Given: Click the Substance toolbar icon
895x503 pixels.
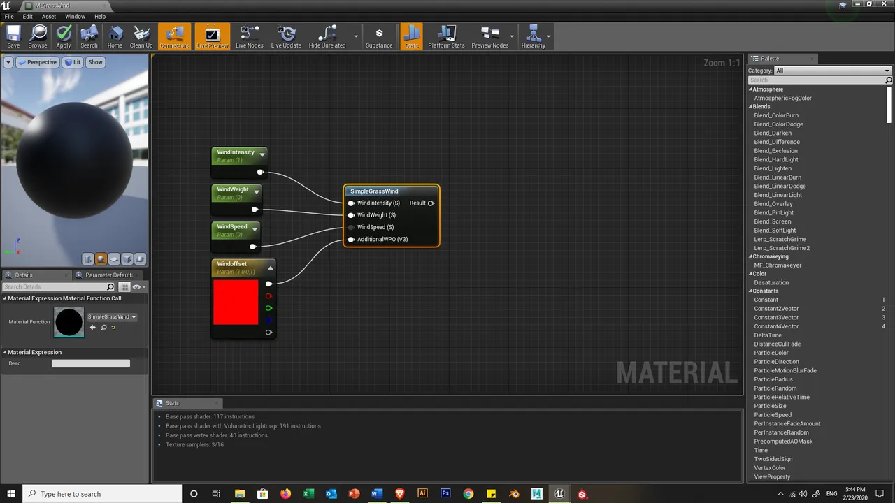Looking at the screenshot, I should click(379, 37).
